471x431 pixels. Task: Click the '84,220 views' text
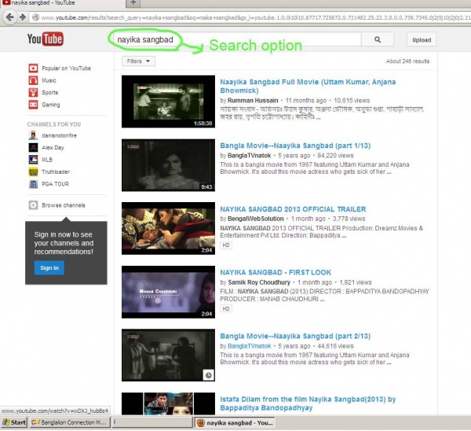(335, 156)
